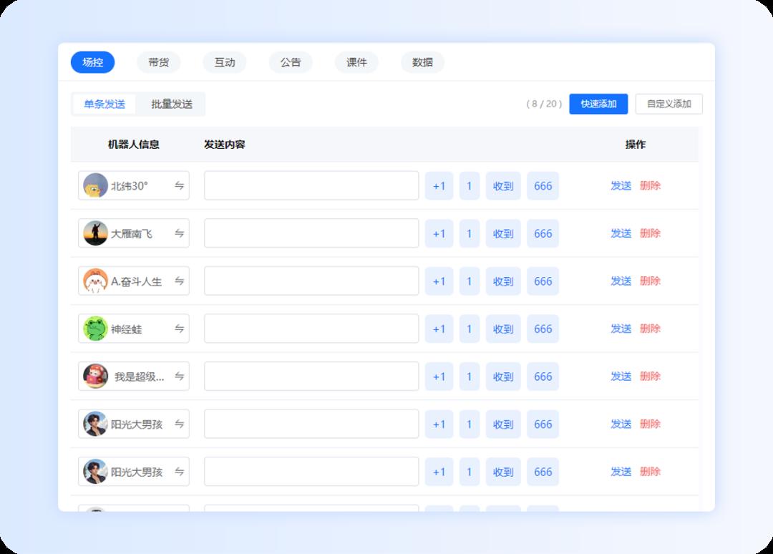773x554 pixels.
Task: Click 删除 in the 神经蛙 row
Action: pos(650,329)
